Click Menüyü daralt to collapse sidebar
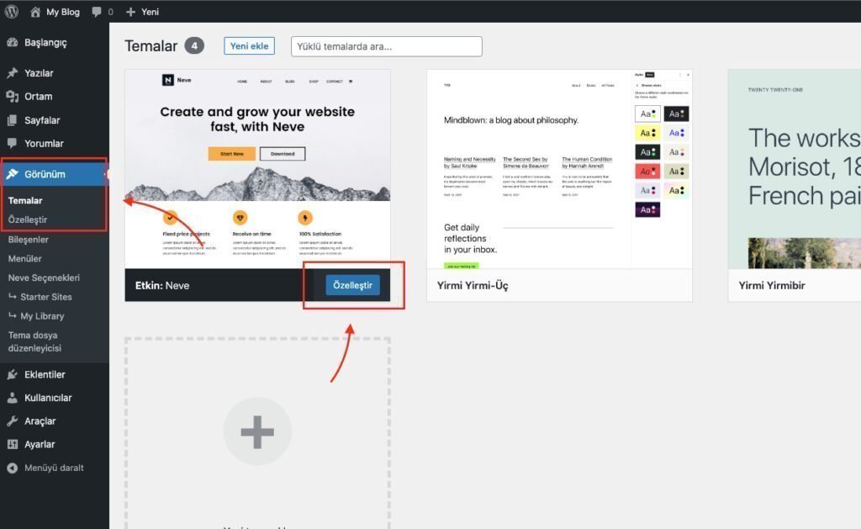This screenshot has height=529, width=861. 54,468
